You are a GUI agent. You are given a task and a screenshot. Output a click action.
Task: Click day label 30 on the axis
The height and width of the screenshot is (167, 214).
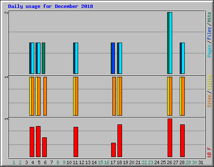pos(194,162)
